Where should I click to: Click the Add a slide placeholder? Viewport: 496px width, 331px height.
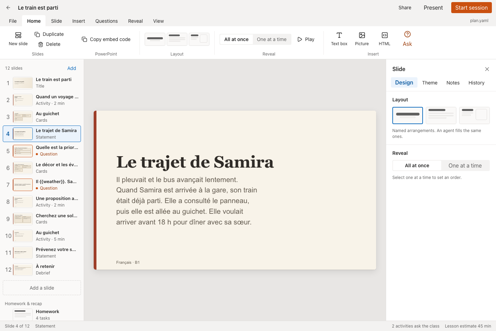tap(42, 288)
